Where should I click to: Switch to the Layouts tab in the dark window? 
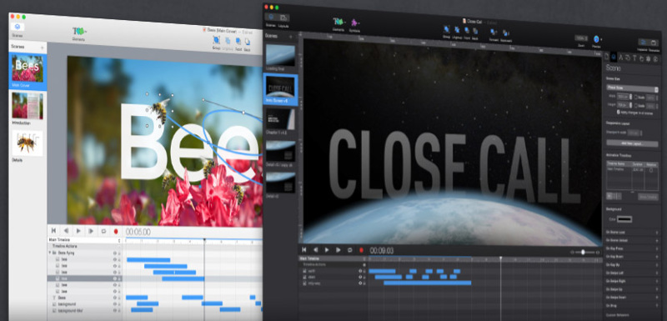[x=283, y=19]
